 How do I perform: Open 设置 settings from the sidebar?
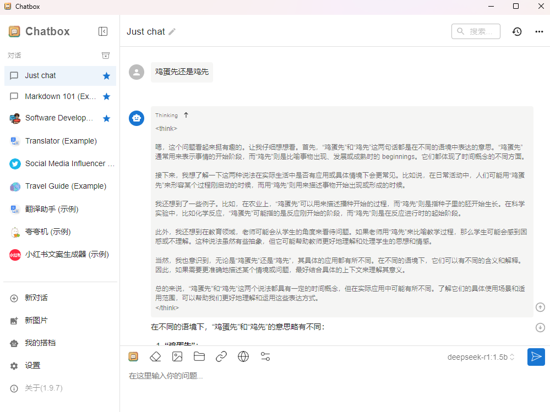pyautogui.click(x=32, y=365)
